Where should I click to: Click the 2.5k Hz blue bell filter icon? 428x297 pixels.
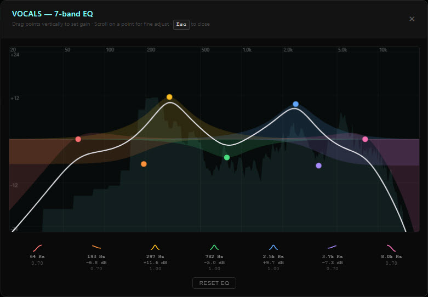click(x=273, y=247)
